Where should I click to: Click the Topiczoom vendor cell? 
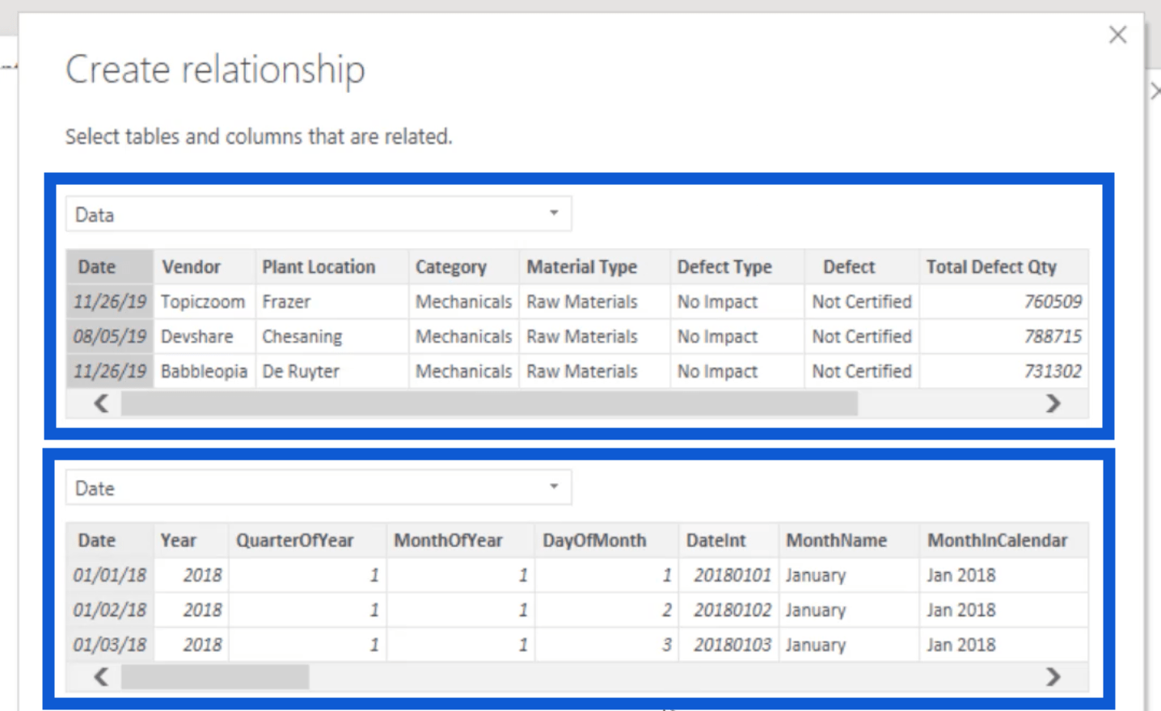204,302
